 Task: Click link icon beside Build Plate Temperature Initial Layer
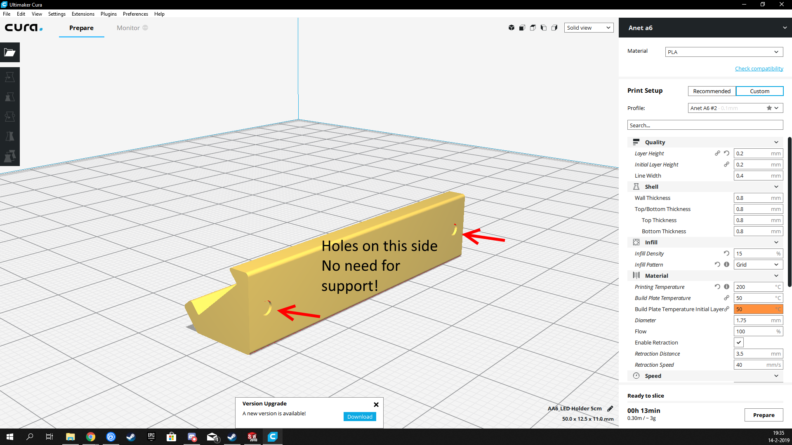pyautogui.click(x=727, y=309)
